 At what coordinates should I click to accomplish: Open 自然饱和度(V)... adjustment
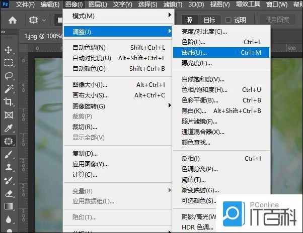tap(221, 79)
